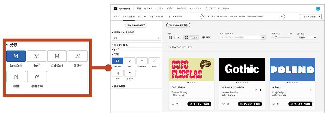
Task: Expand the 書体の属性 section
Action: tap(119, 86)
